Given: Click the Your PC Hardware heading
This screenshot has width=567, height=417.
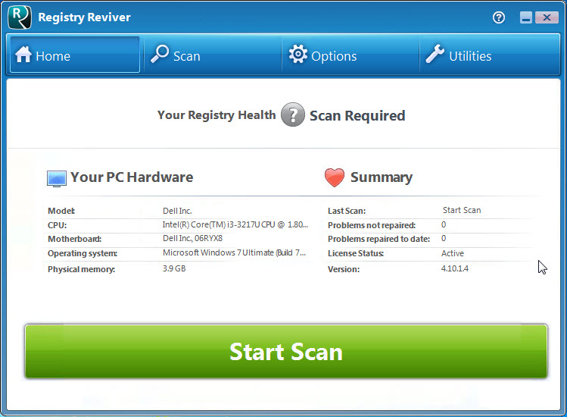Looking at the screenshot, I should 132,177.
